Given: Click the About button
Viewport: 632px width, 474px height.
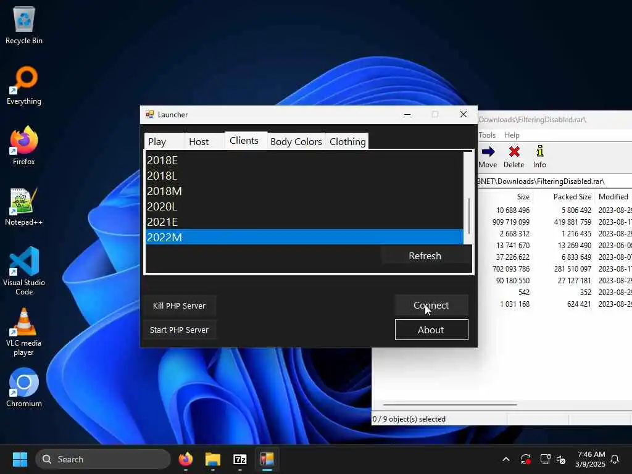Looking at the screenshot, I should [x=431, y=330].
